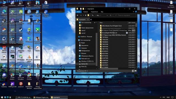The width and height of the screenshot is (176, 99).
Task: Add a new Explorer tab
Action: 91,20
